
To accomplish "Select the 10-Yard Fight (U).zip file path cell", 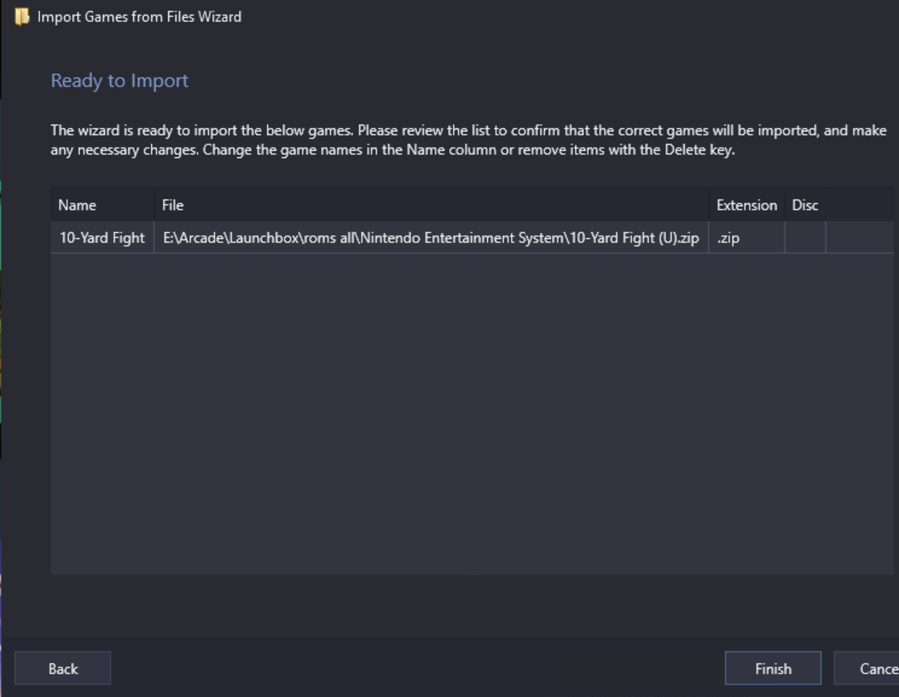I will pyautogui.click(x=431, y=237).
